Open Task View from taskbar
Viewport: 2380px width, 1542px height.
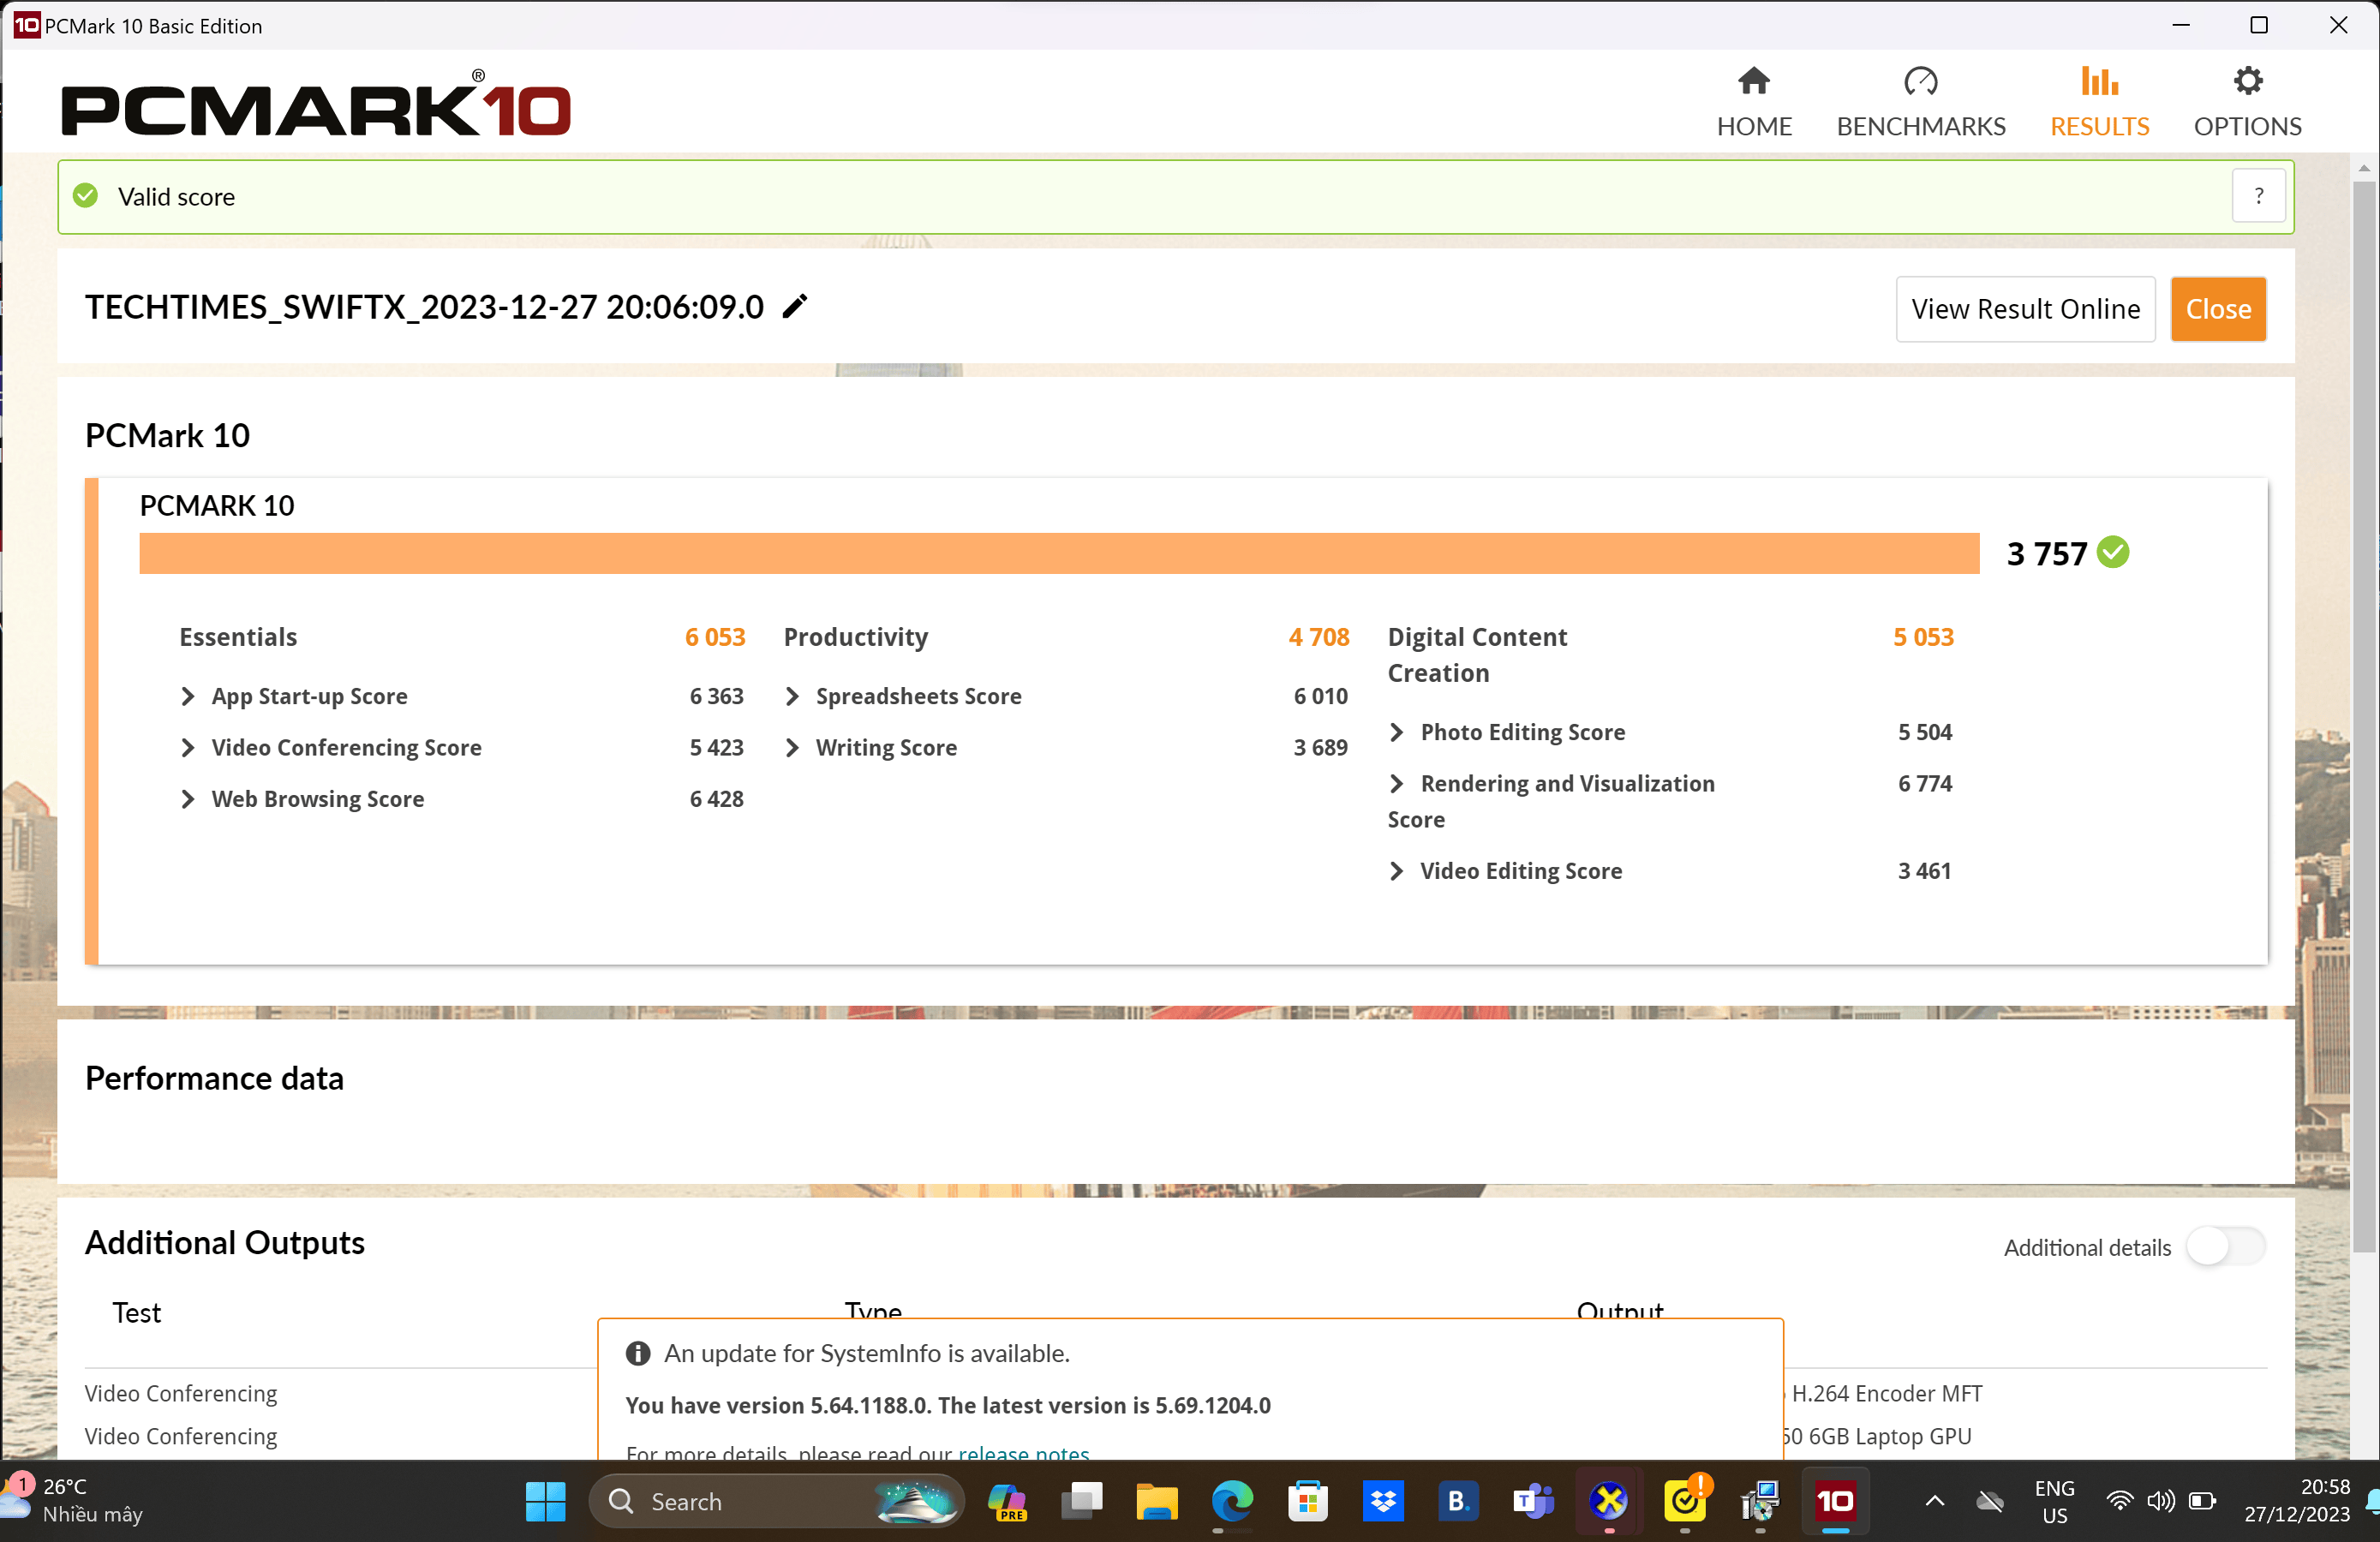coord(1082,1501)
